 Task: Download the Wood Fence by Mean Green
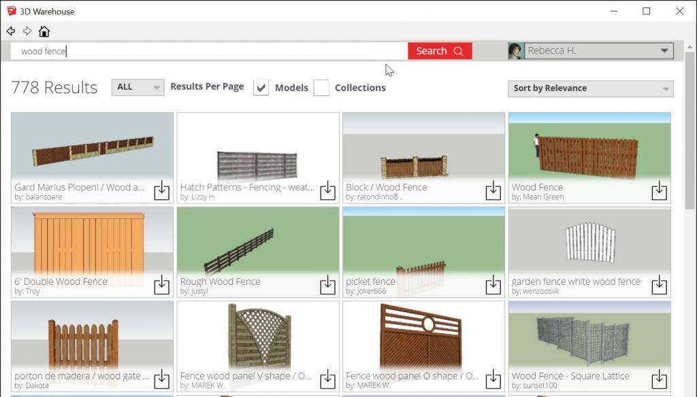click(x=659, y=191)
